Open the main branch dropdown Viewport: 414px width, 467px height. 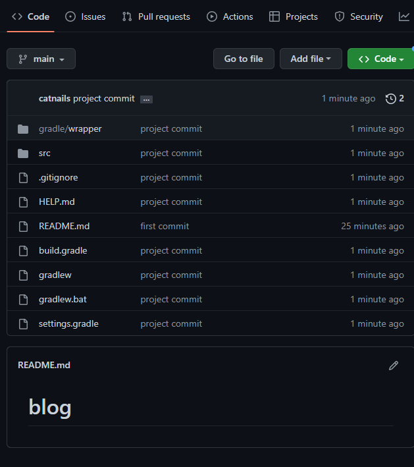click(41, 59)
